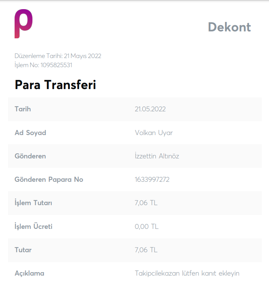Click the Tutar row value 7,06 TL

[x=146, y=250]
